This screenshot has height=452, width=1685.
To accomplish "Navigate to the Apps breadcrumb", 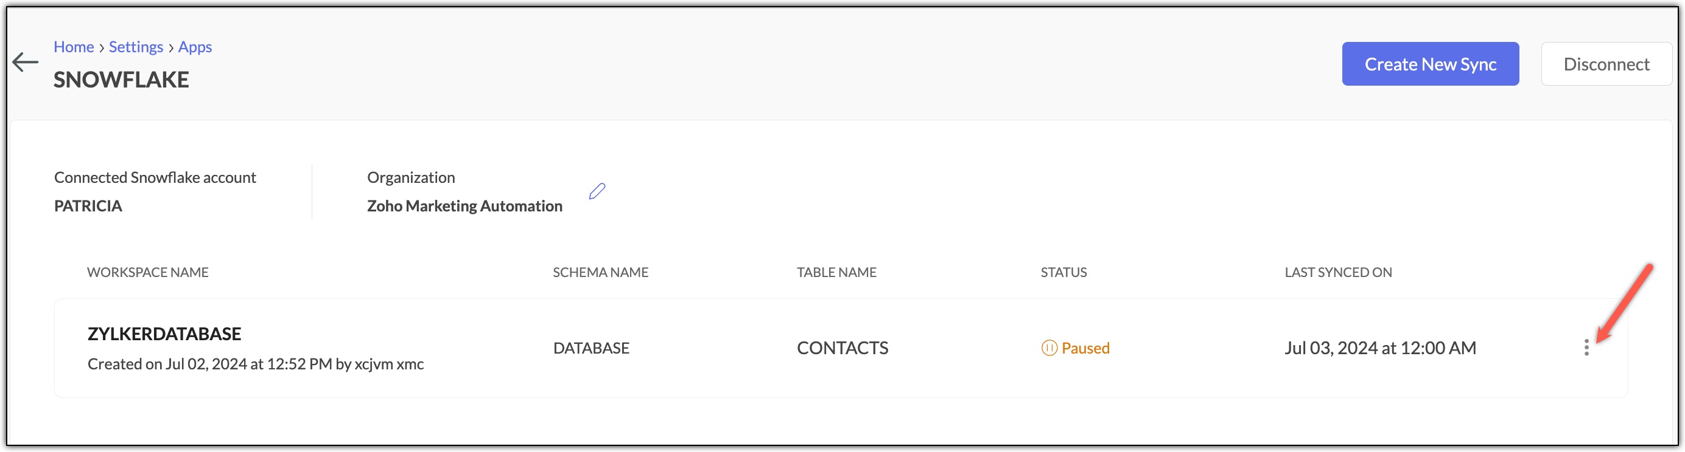I will coord(195,47).
